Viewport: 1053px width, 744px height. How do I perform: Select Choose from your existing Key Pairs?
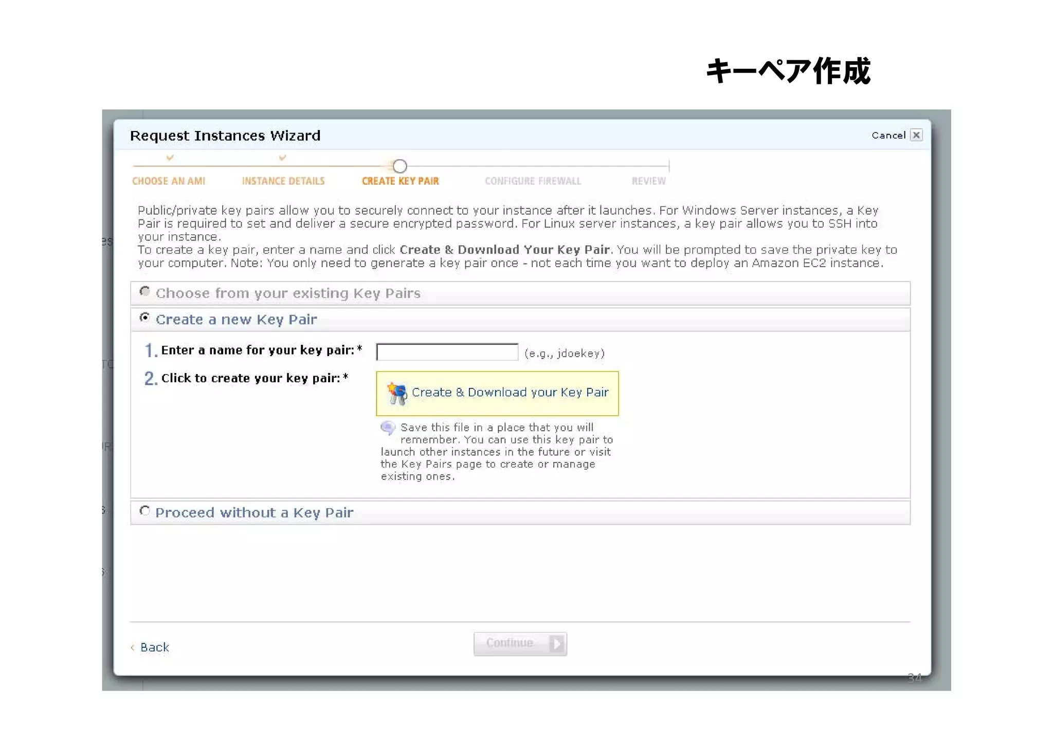(145, 292)
